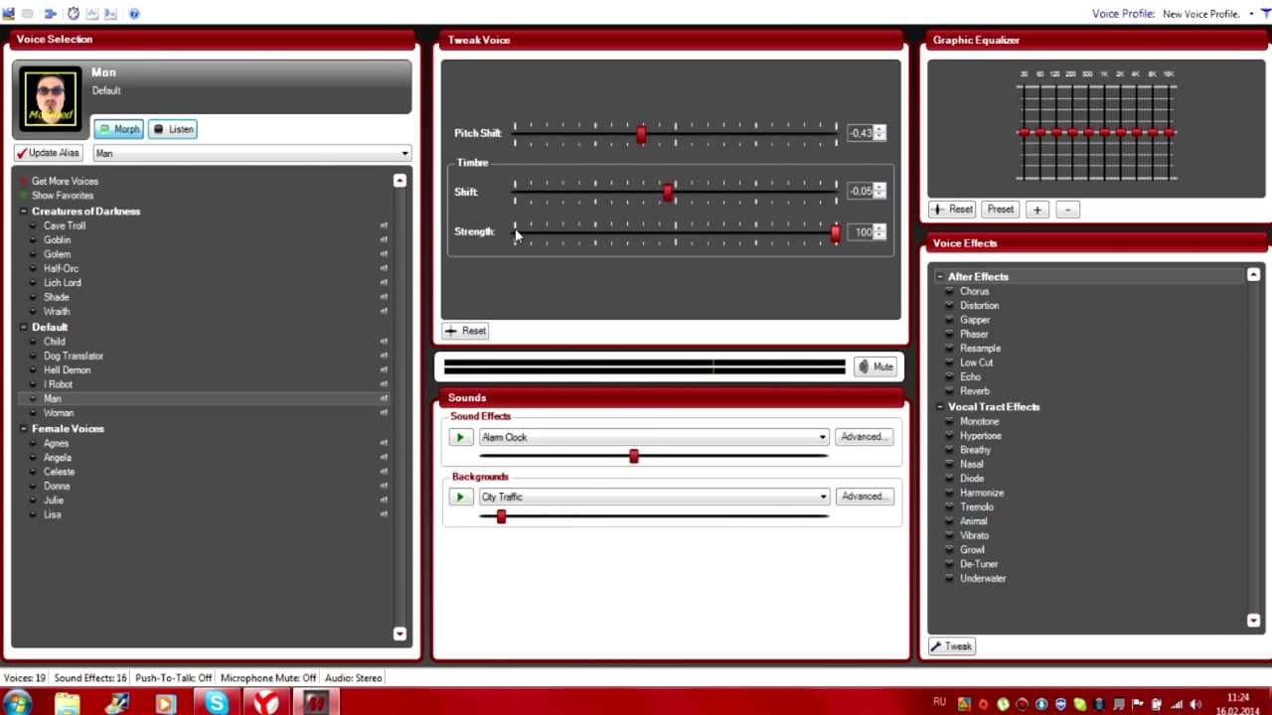Image resolution: width=1272 pixels, height=715 pixels.
Task: Click the Pitch Shift slider handle
Action: point(641,134)
